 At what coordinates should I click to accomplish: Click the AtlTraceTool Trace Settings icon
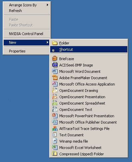(55, 128)
